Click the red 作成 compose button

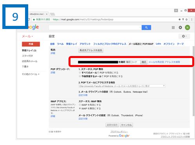point(31,44)
